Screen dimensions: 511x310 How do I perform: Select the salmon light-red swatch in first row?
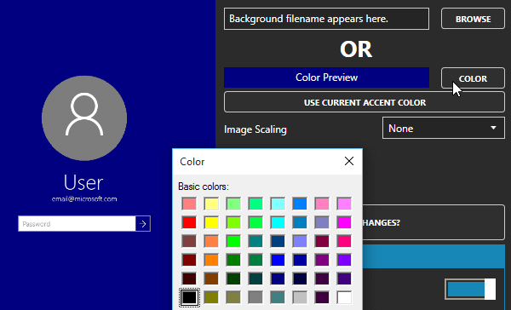click(x=189, y=204)
